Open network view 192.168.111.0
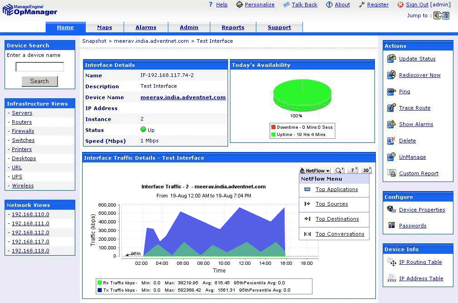The width and height of the screenshot is (458, 303). click(x=31, y=223)
